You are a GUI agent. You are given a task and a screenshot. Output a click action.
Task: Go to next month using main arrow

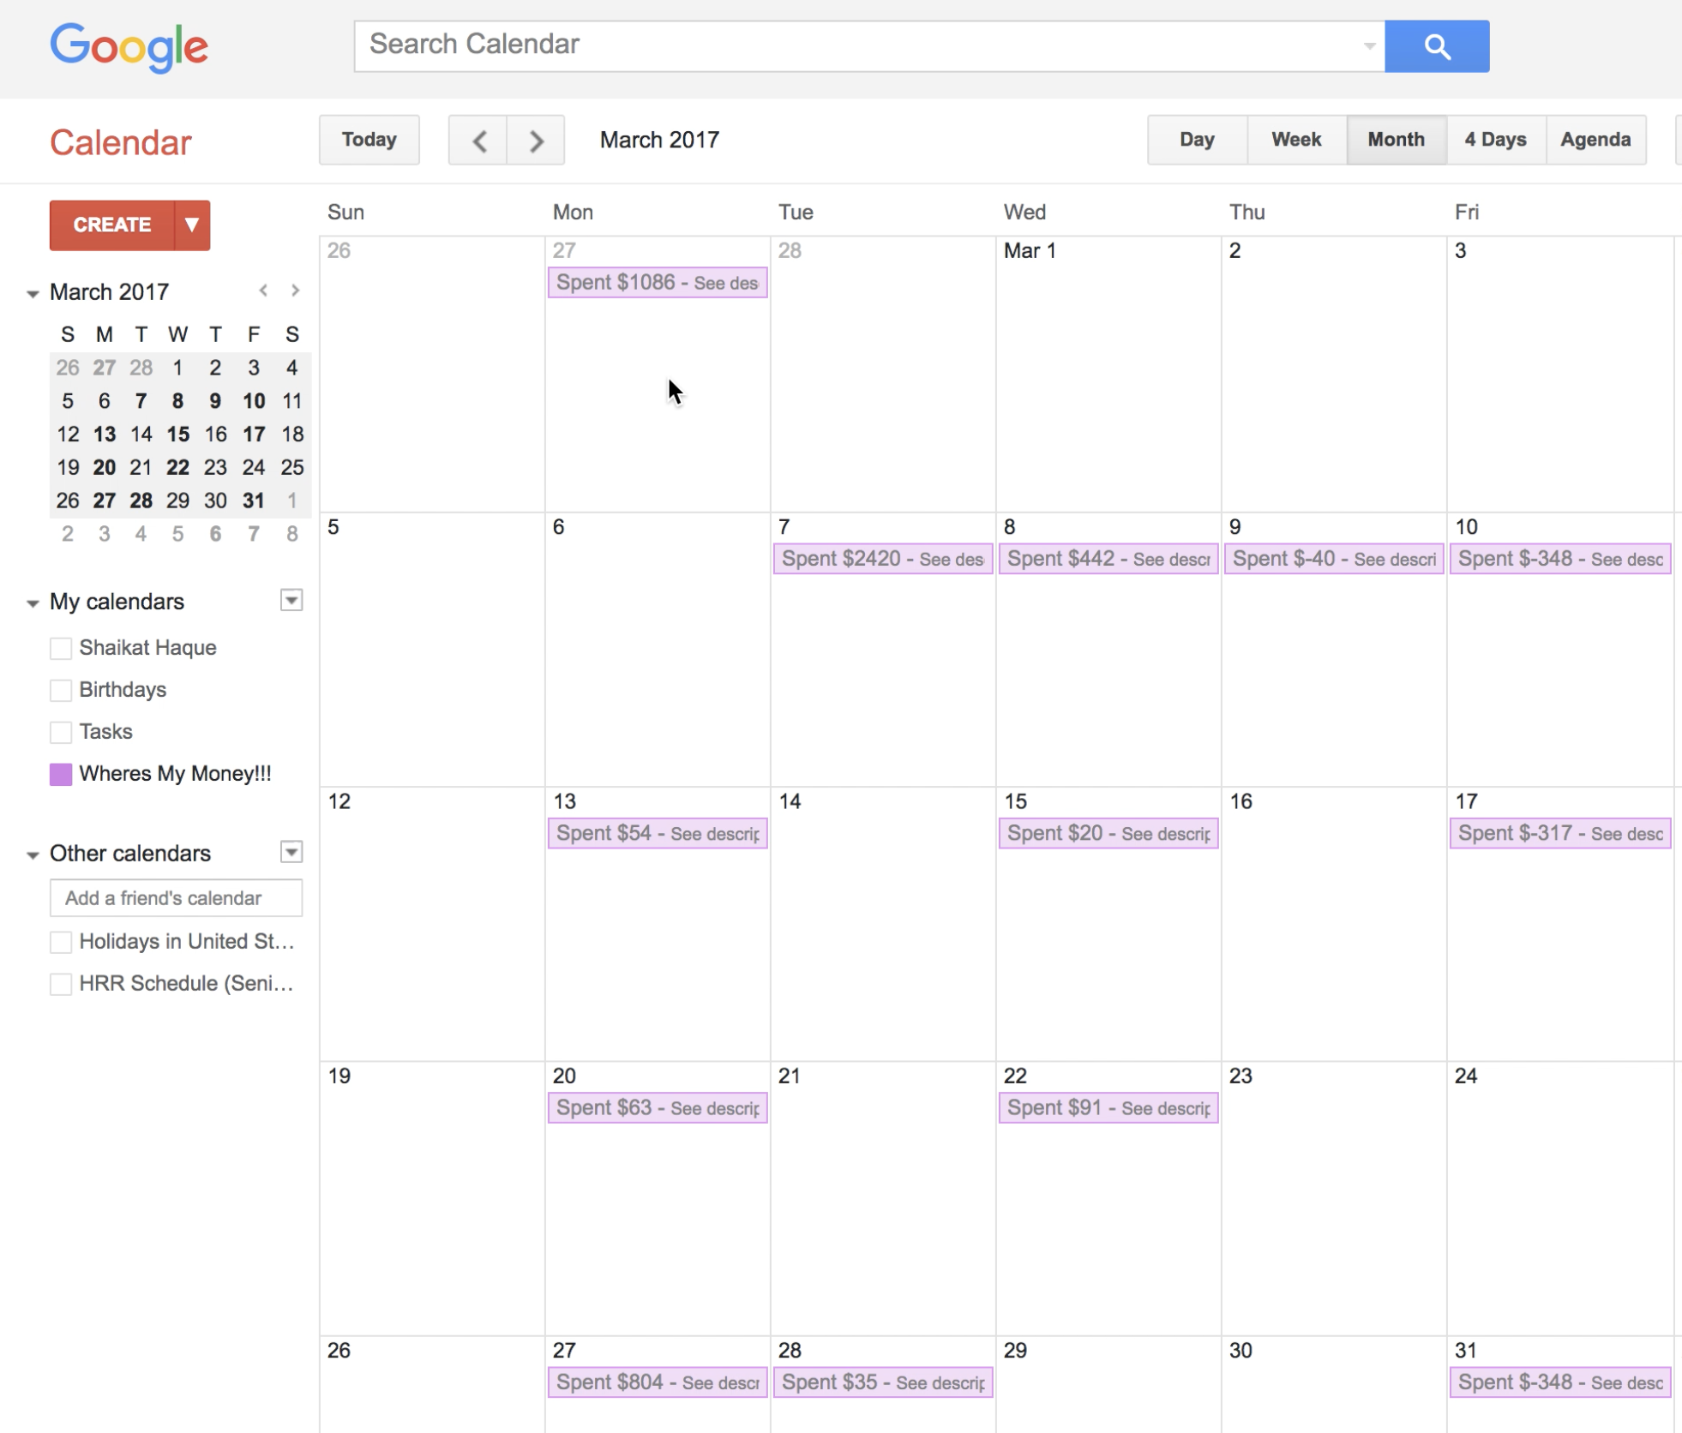pos(536,141)
